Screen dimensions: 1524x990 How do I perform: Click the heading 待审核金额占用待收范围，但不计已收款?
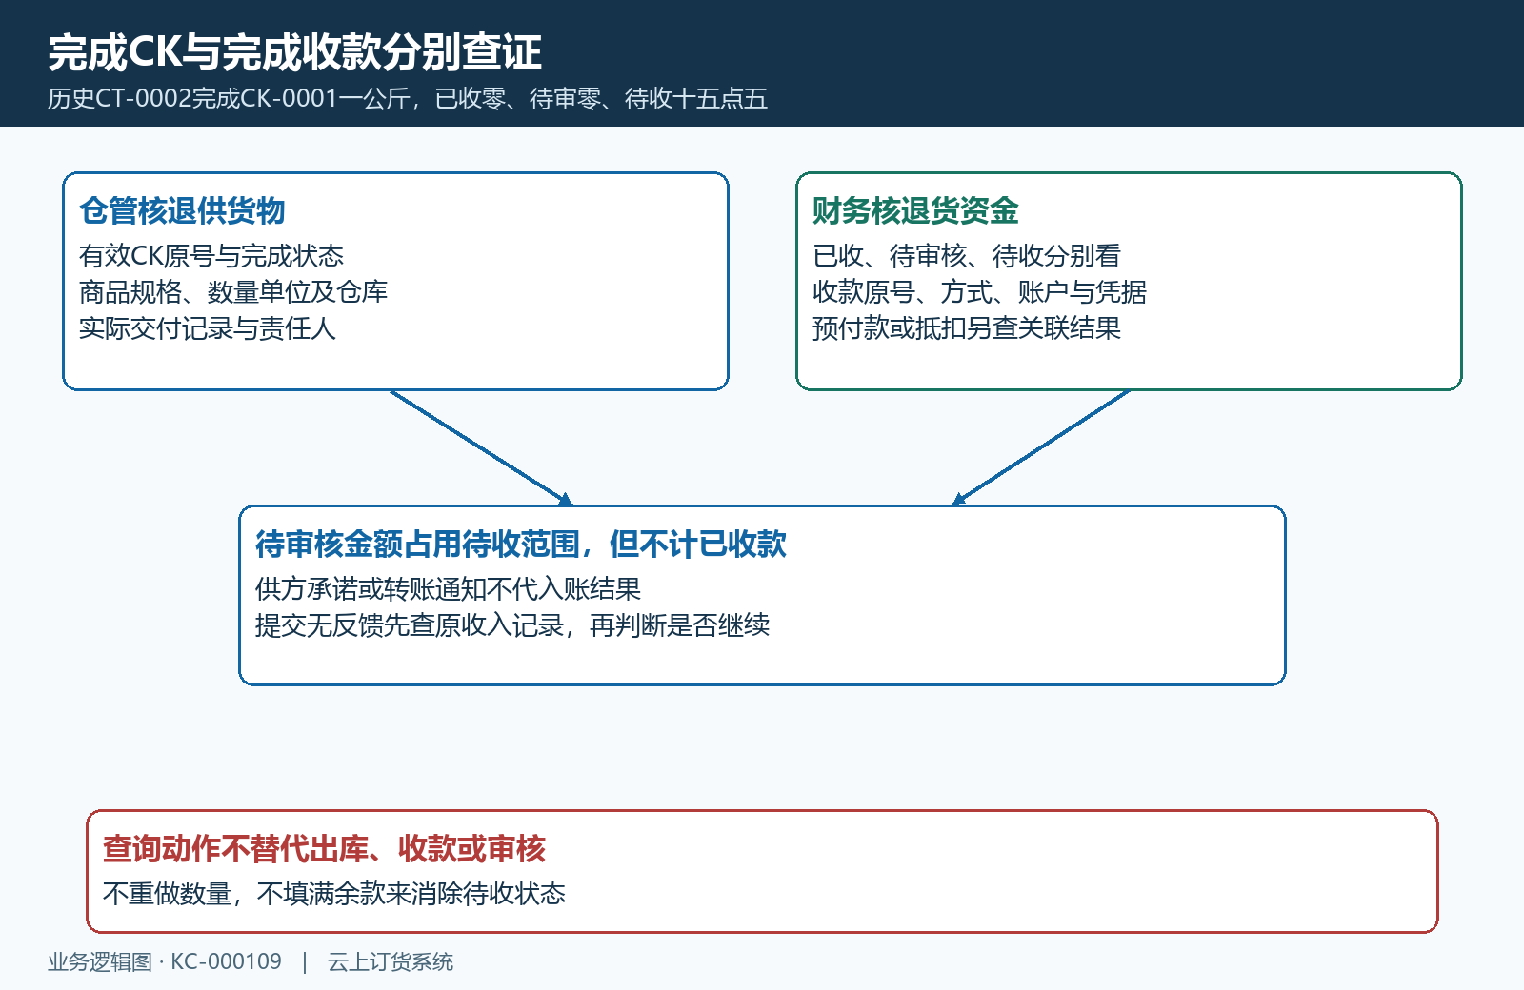[521, 544]
